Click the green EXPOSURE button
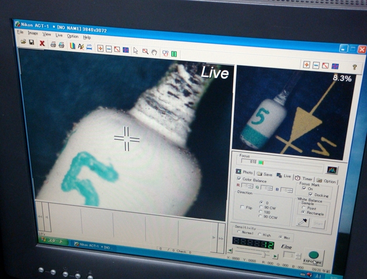This screenshot has height=279, width=367. 313,257
